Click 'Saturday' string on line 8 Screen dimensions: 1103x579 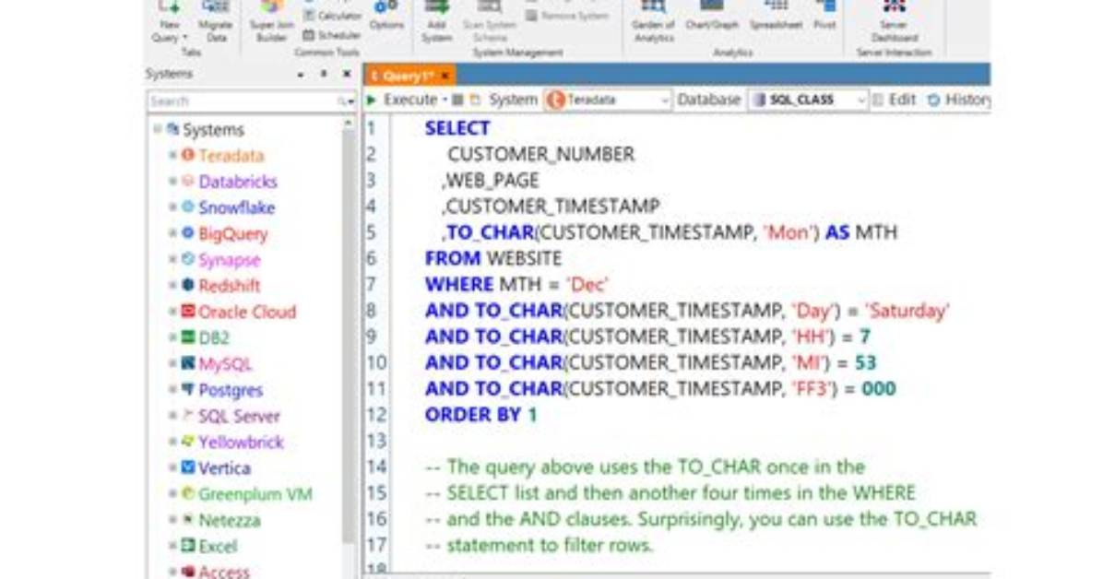(x=907, y=311)
